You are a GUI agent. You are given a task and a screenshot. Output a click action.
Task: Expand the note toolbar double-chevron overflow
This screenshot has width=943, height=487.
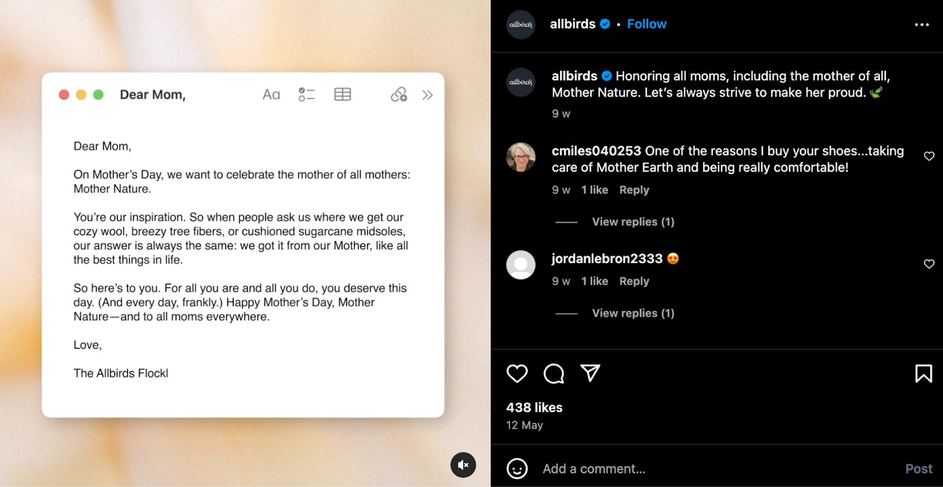coord(427,95)
